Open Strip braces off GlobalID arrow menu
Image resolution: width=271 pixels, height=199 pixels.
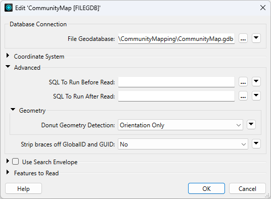click(x=256, y=144)
